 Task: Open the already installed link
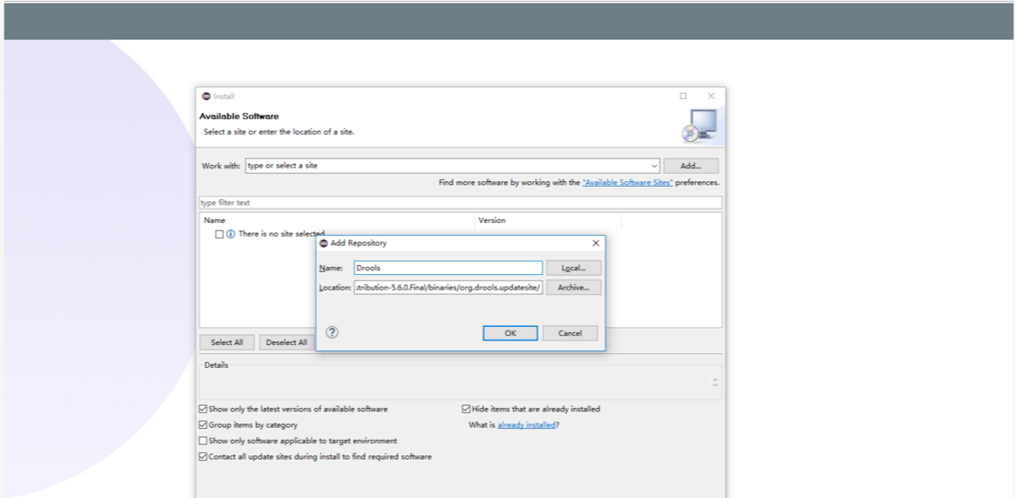tap(527, 425)
